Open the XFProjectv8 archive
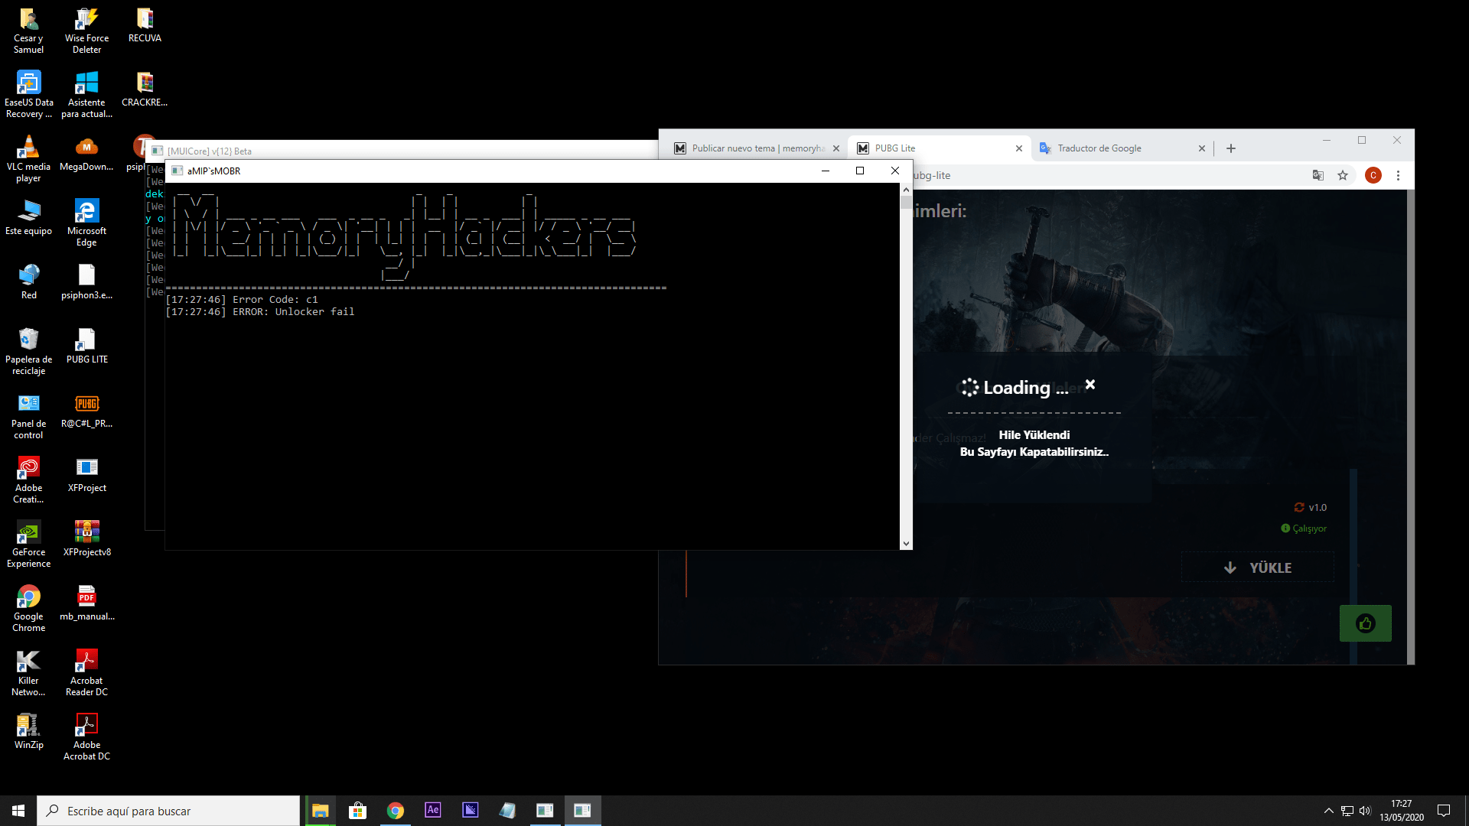This screenshot has width=1469, height=826. tap(86, 539)
